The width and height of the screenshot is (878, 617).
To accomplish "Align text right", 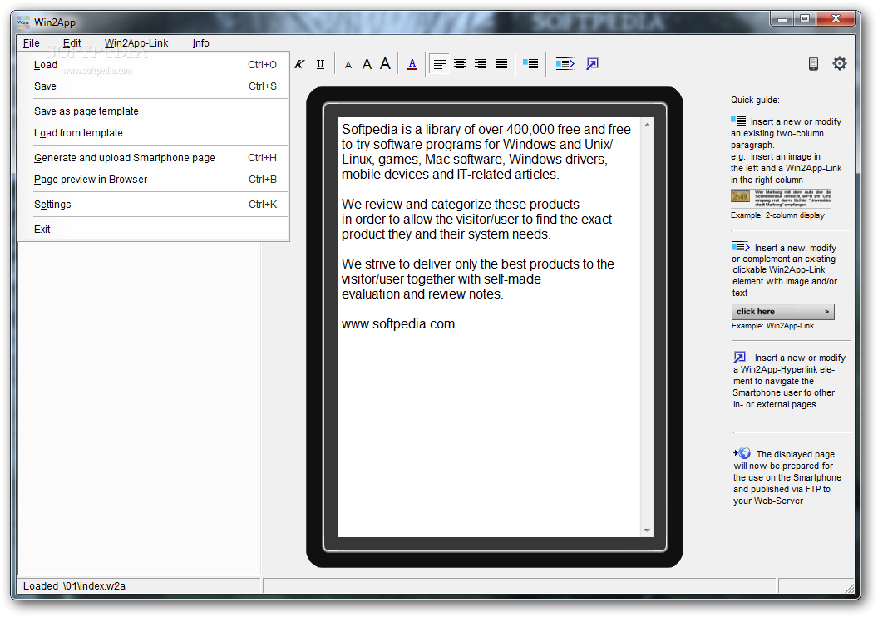I will (481, 64).
